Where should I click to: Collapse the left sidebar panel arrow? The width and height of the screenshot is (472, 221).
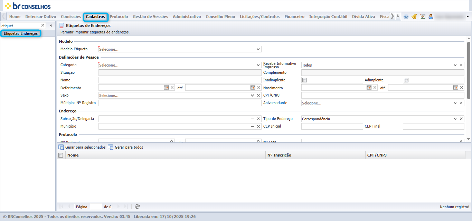coord(51,26)
